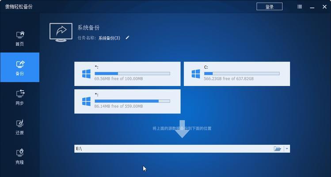This screenshot has height=177, width=331.
Task: Click the 69.56MB free of 100.00MB text
Action: [118, 79]
